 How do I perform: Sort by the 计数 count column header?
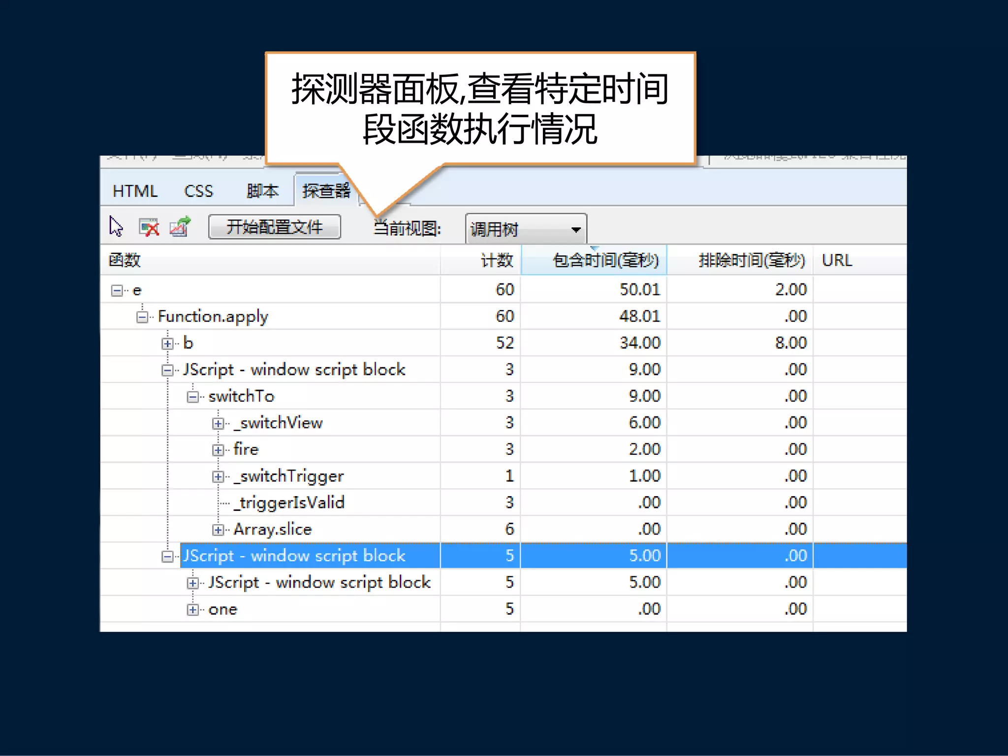pyautogui.click(x=496, y=260)
